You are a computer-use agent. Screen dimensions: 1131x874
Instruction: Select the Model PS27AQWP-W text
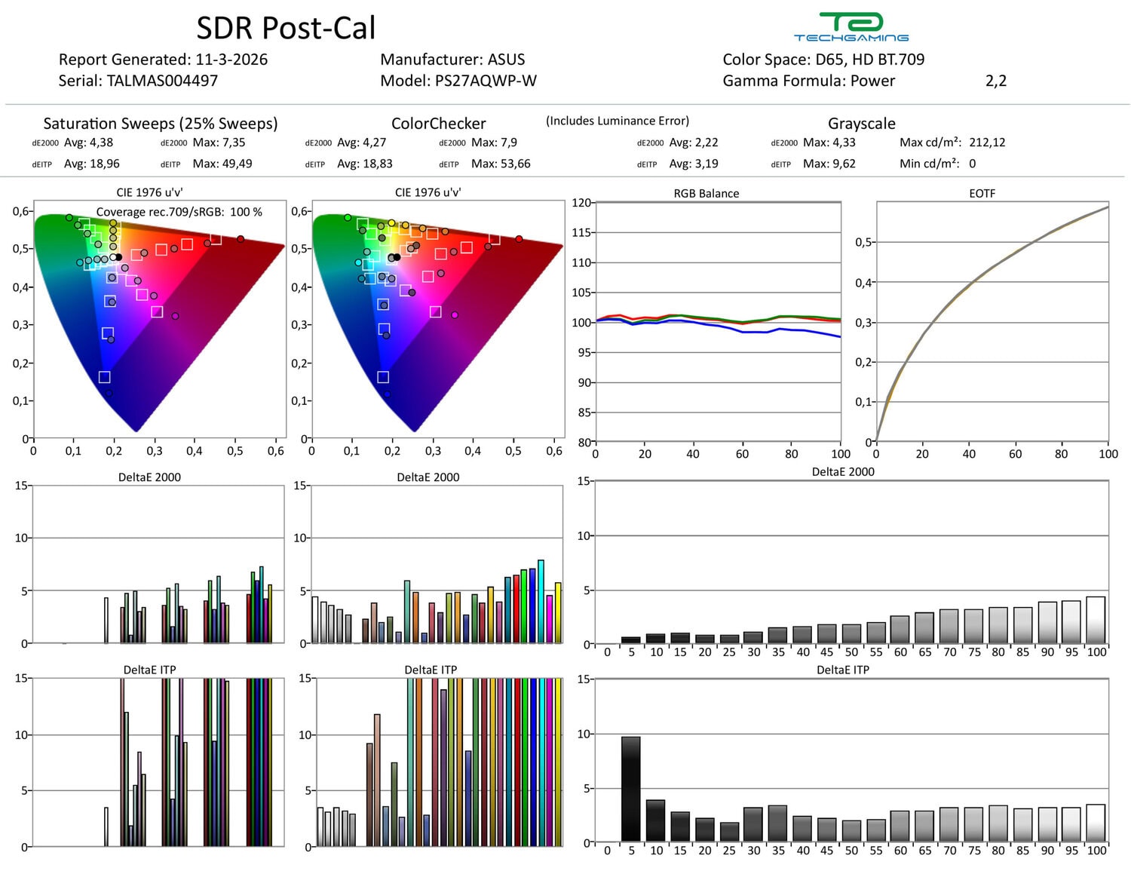point(458,81)
